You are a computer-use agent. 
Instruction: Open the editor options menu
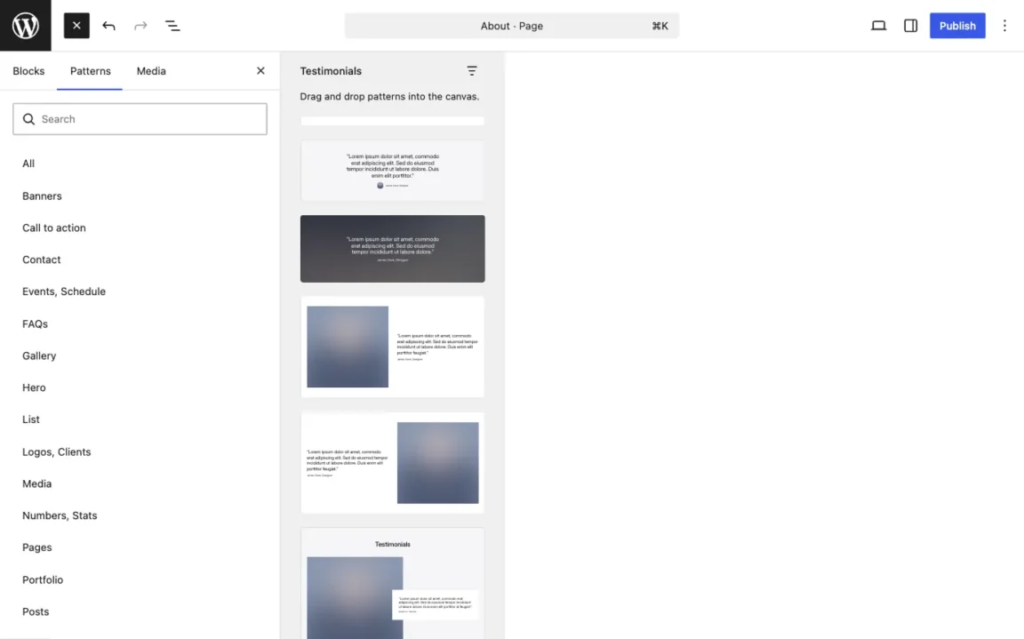tap(1004, 26)
